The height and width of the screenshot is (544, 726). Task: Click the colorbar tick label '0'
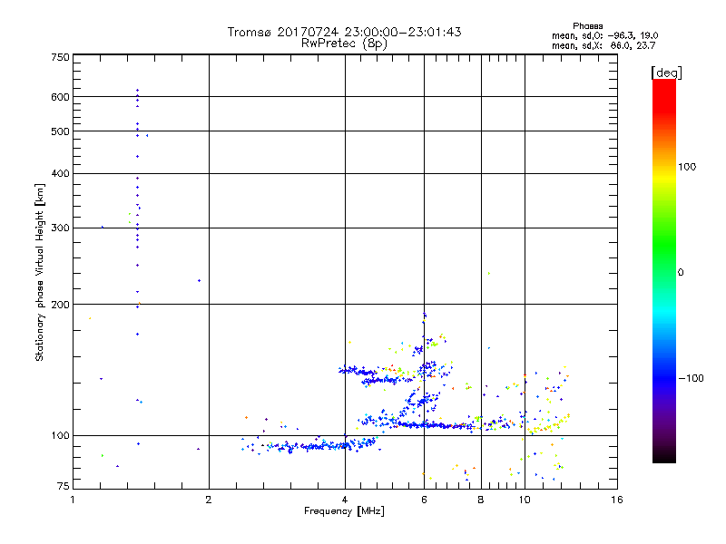(x=681, y=273)
